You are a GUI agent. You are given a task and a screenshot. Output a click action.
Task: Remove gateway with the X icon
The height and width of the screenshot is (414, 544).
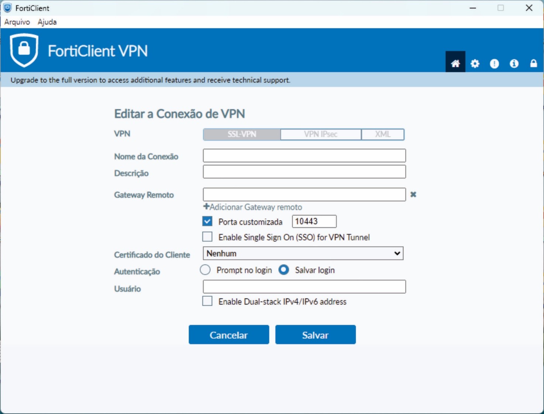(413, 194)
